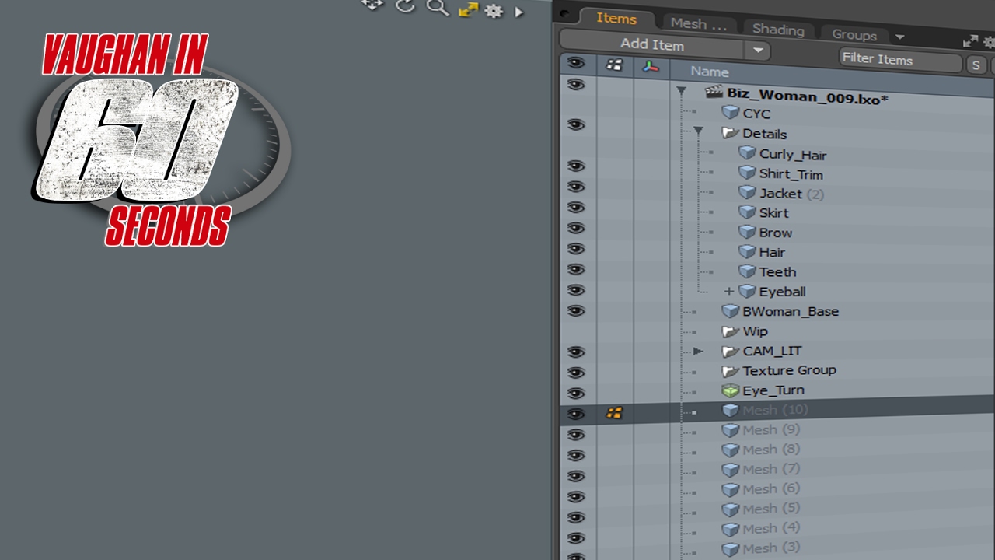Open the Mesh ... tab

click(698, 24)
